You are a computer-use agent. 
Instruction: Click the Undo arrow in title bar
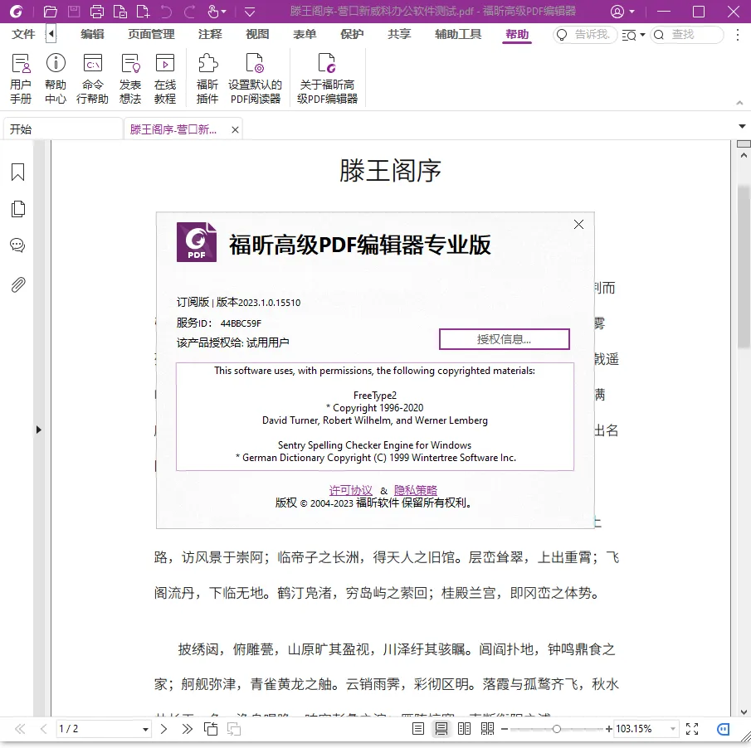(x=166, y=12)
